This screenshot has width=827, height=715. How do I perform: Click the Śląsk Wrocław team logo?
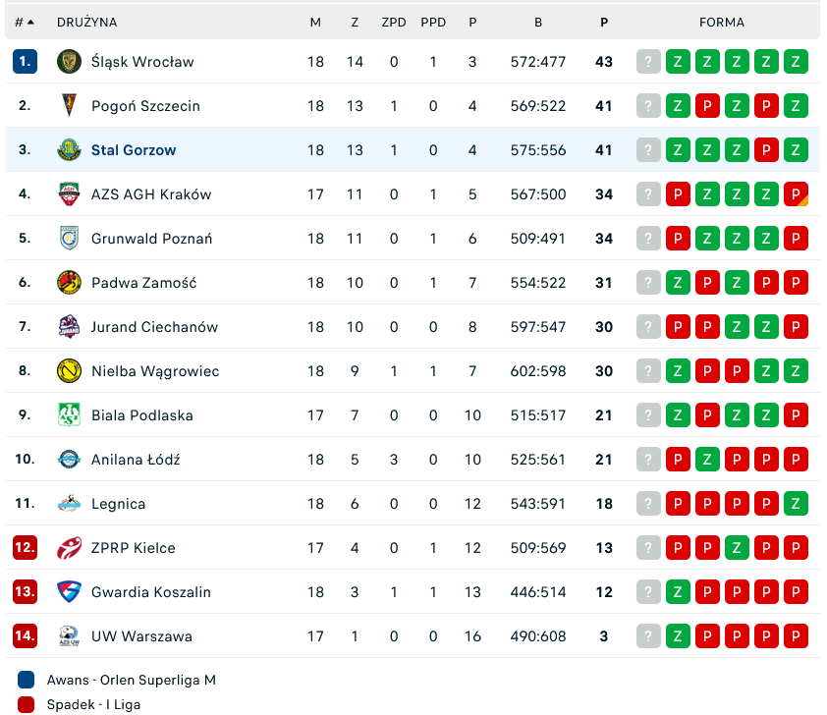tap(69, 61)
